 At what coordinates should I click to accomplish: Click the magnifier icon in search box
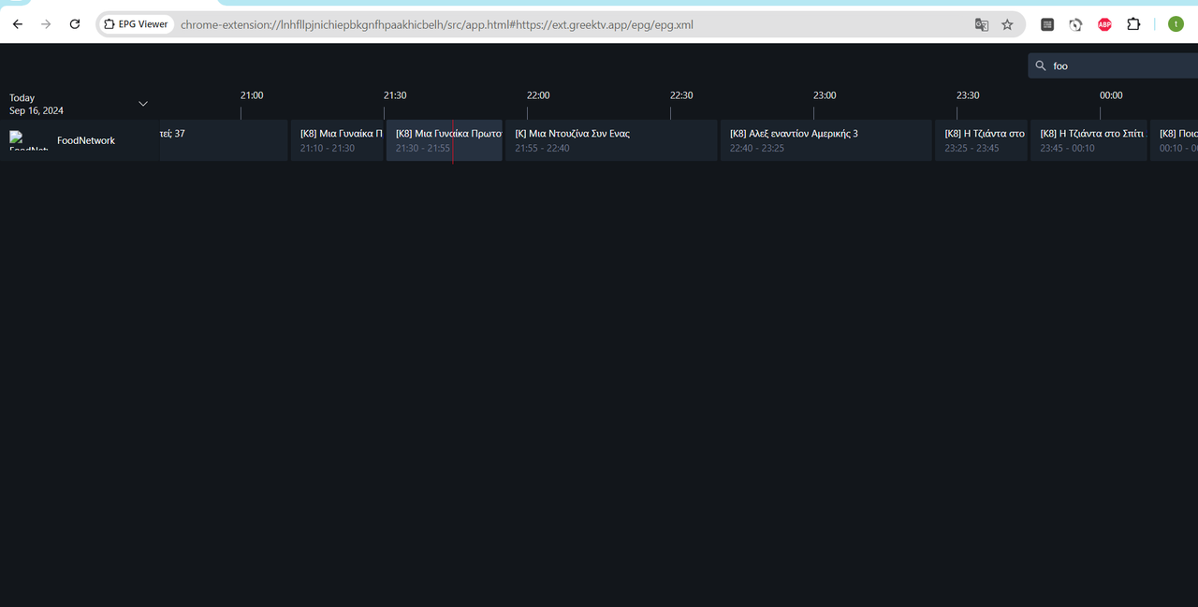(1041, 65)
